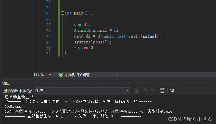Click the 显示输出来源(S) label
Viewport: 216px width, 124px height.
pos(18,91)
